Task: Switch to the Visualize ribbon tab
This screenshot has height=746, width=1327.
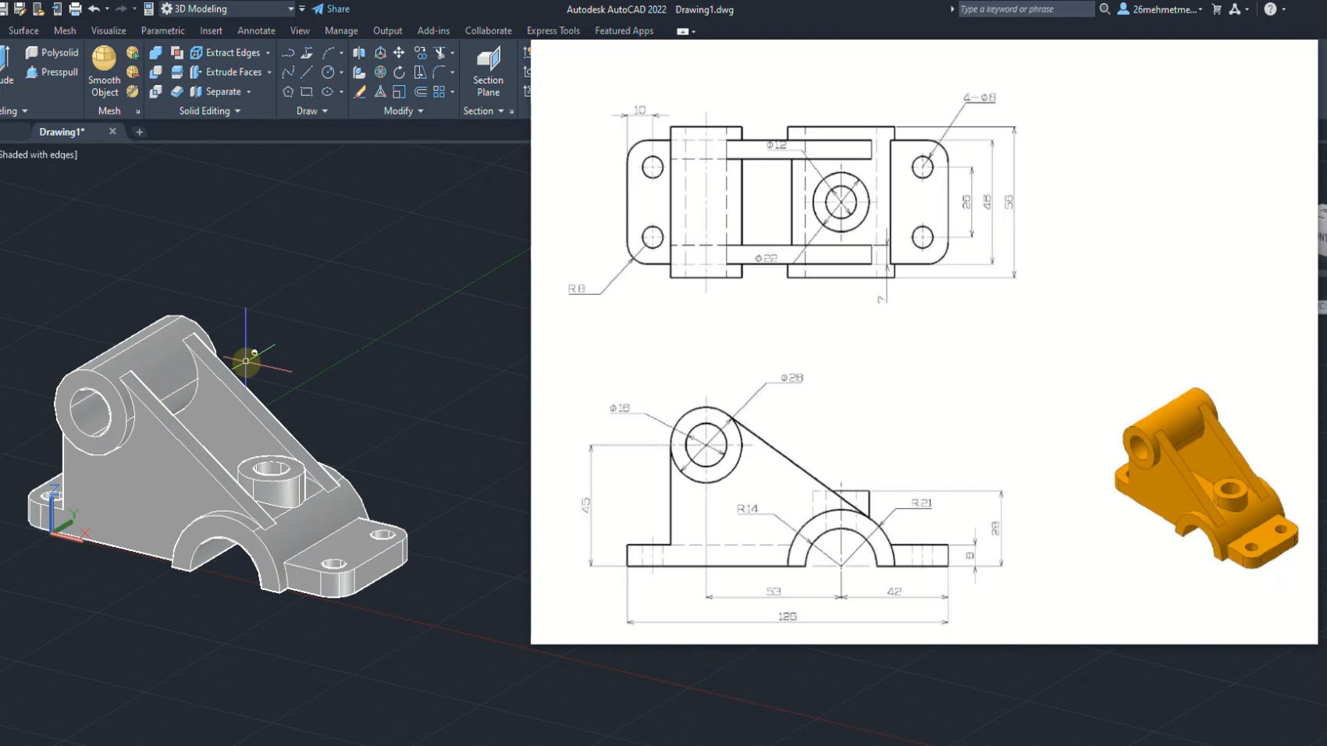Action: (x=109, y=30)
